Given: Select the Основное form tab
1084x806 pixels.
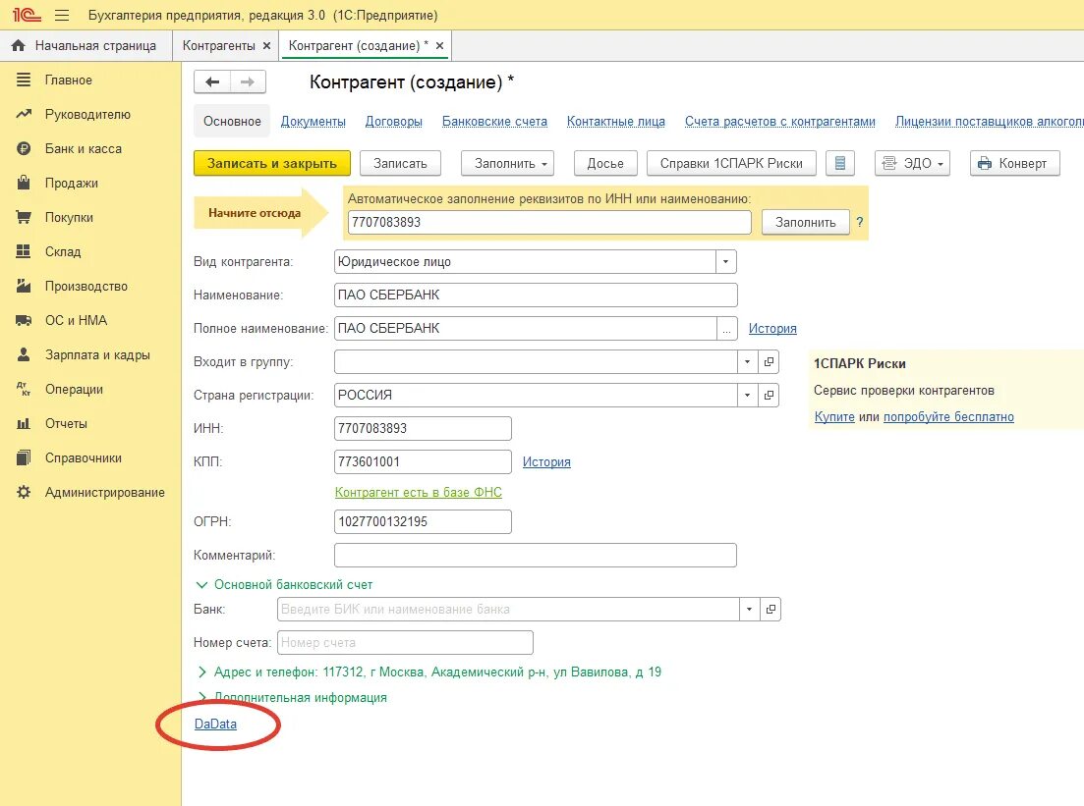Looking at the screenshot, I should 232,122.
